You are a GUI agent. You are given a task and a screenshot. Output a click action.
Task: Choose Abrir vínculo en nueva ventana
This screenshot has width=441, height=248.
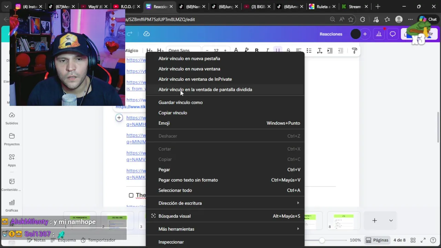(225, 69)
